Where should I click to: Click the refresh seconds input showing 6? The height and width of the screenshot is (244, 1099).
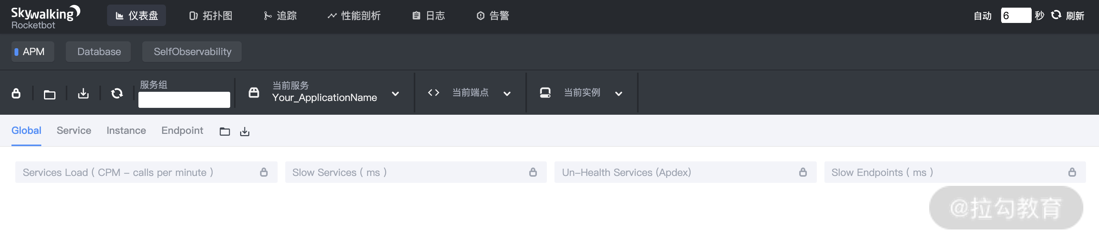coord(1017,15)
